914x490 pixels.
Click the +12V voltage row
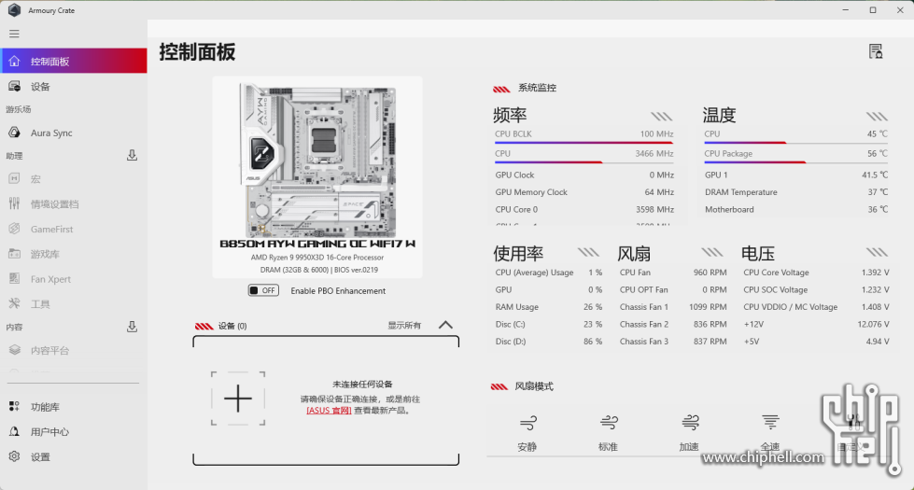816,324
